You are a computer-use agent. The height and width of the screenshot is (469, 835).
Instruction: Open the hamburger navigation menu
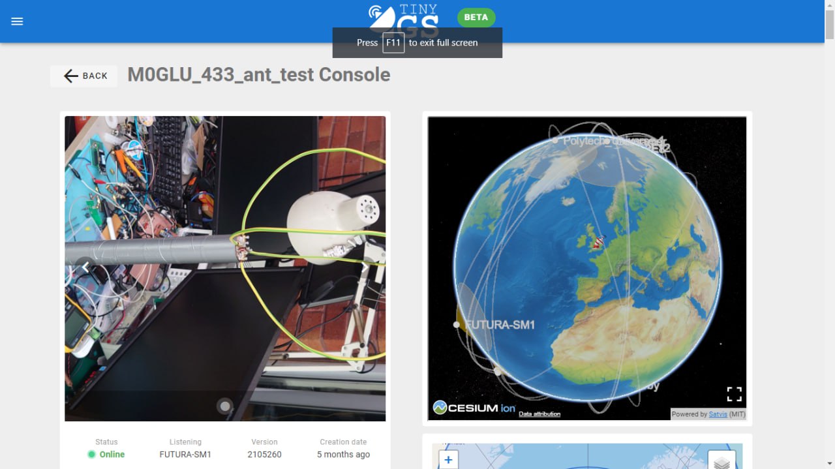point(17,21)
